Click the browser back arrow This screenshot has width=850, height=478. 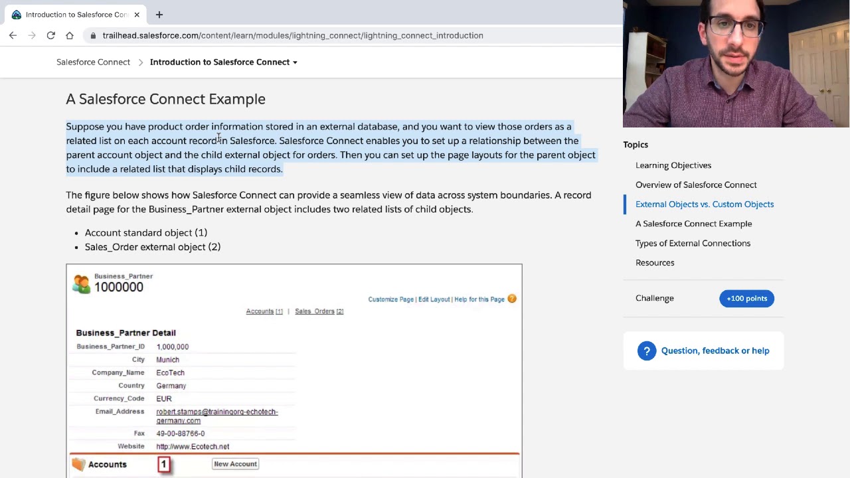[x=13, y=35]
